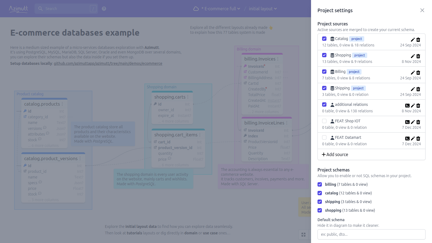The height and width of the screenshot is (243, 432).
Task: Click the search box in top bar
Action: point(66,9)
